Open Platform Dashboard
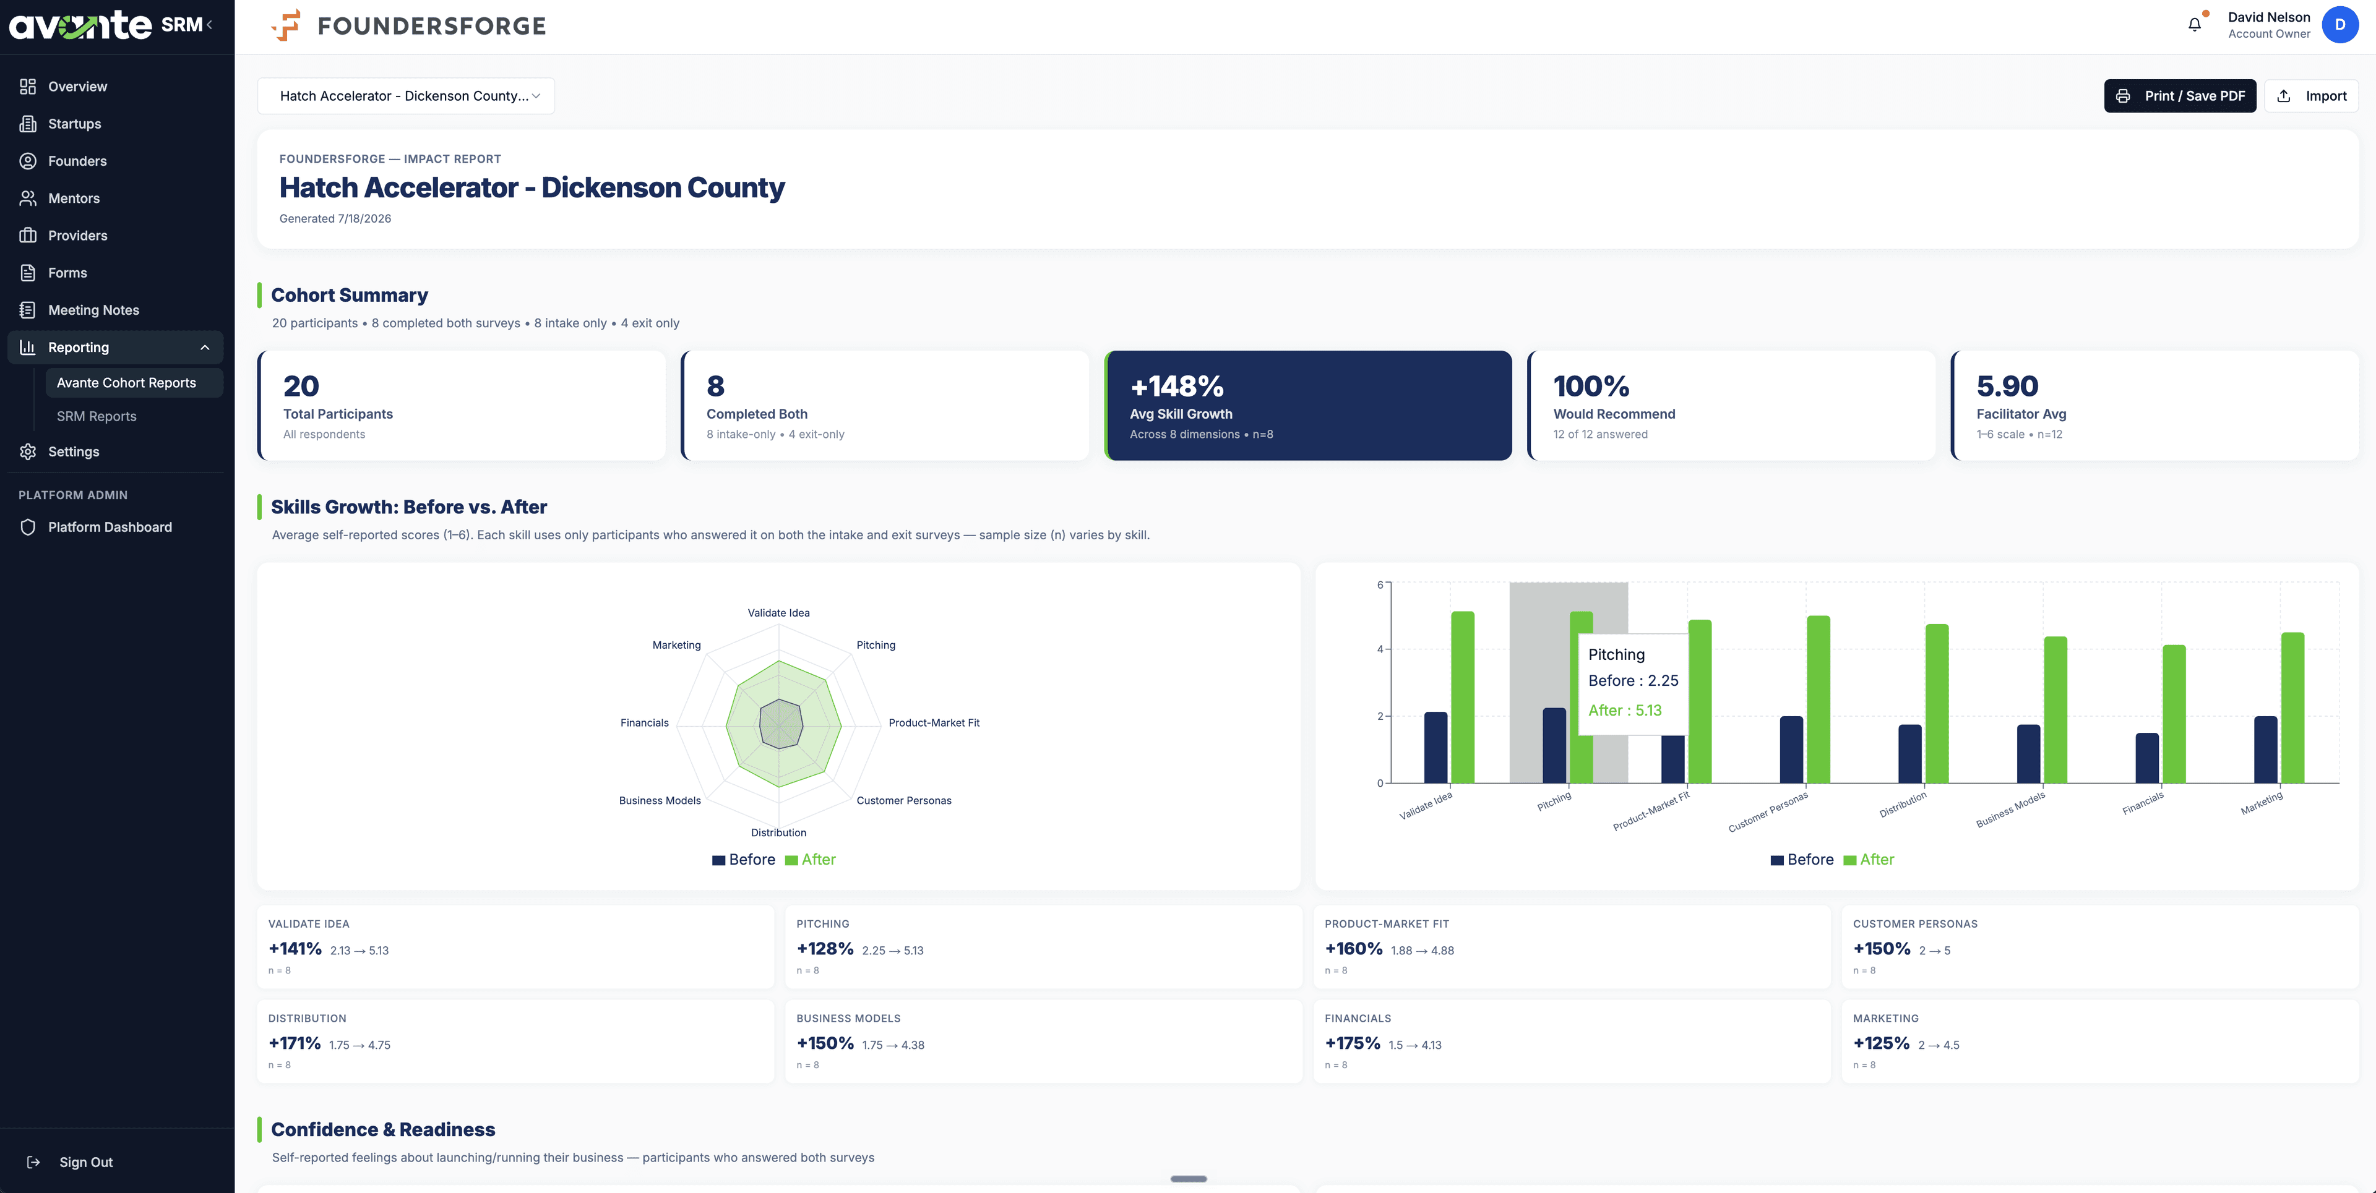Screen dimensions: 2376x1193 pyautogui.click(x=115, y=528)
